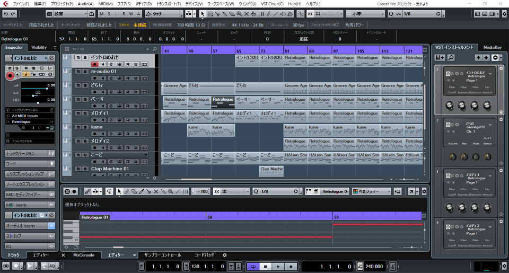Click the find instrument magnifier in VST rack
Viewport: 509px width, 273px height.
451,57
